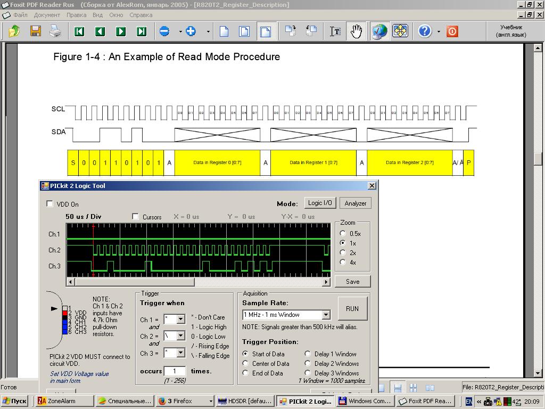Switch to HDSDR from the taskbar
Viewport: 545px width, 409px height.
click(x=245, y=401)
